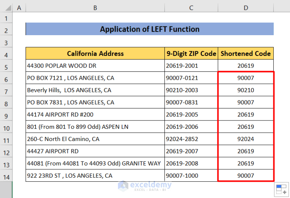Open the Auto Fill Options icon
The height and width of the screenshot is (198, 290).
point(281,189)
